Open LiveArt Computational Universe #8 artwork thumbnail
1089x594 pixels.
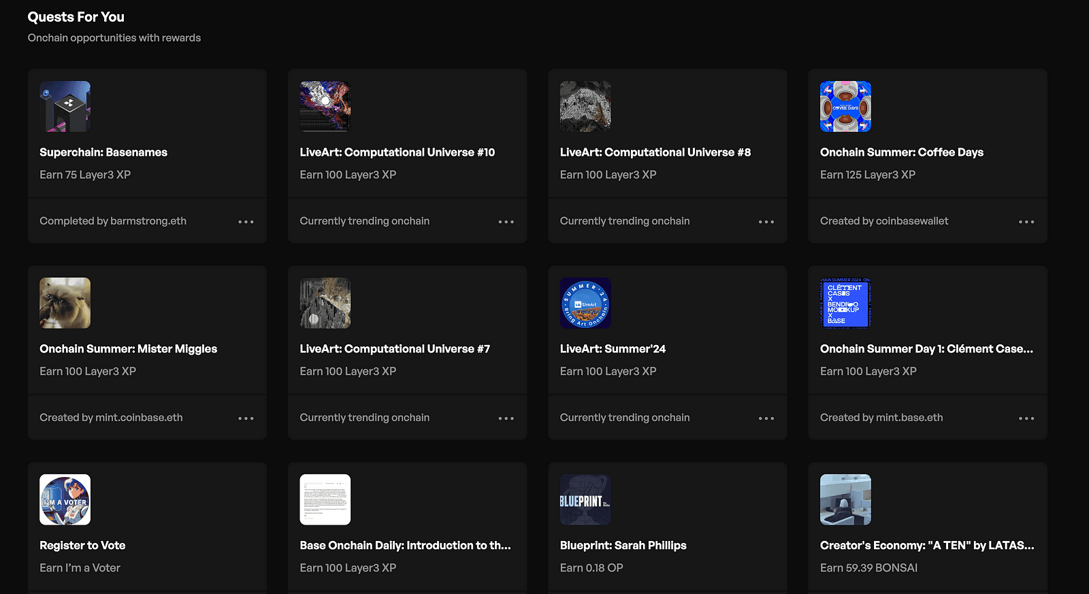pyautogui.click(x=585, y=106)
